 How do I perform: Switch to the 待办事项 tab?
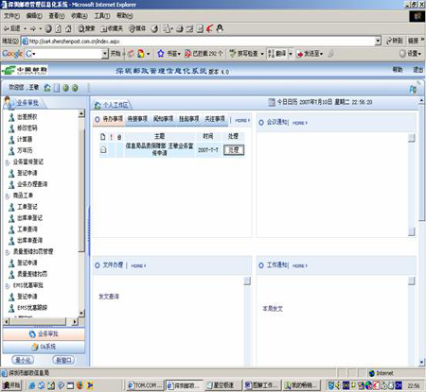pos(109,119)
